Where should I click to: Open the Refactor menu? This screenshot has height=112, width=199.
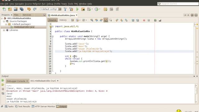point(37,4)
